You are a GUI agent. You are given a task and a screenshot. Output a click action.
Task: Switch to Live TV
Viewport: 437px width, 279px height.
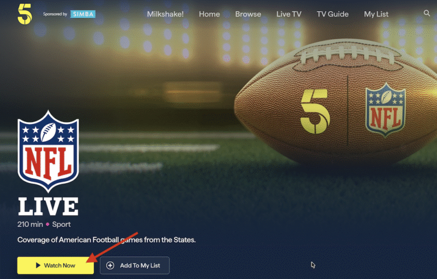click(289, 14)
